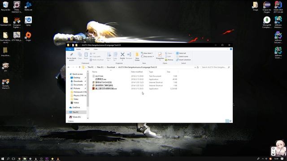Select Quick access in navigation pane
Viewport: 287px width, 161px height.
pyautogui.click(x=78, y=74)
